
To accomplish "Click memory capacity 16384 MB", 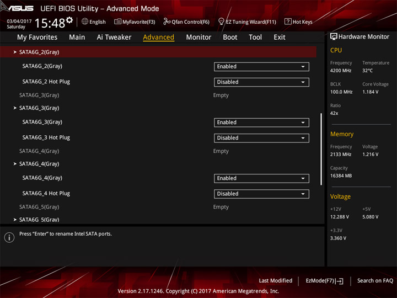I will (x=341, y=175).
